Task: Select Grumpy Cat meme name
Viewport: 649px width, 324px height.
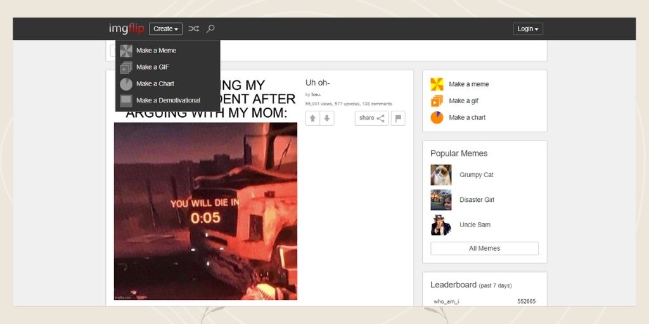Action: (477, 175)
